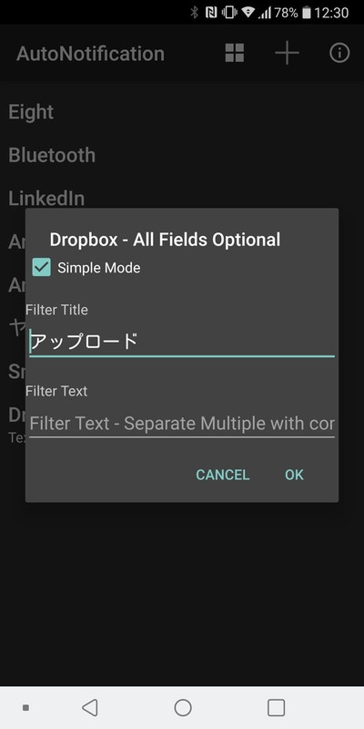364x729 pixels.
Task: Click the Filter Title input field
Action: point(181,343)
